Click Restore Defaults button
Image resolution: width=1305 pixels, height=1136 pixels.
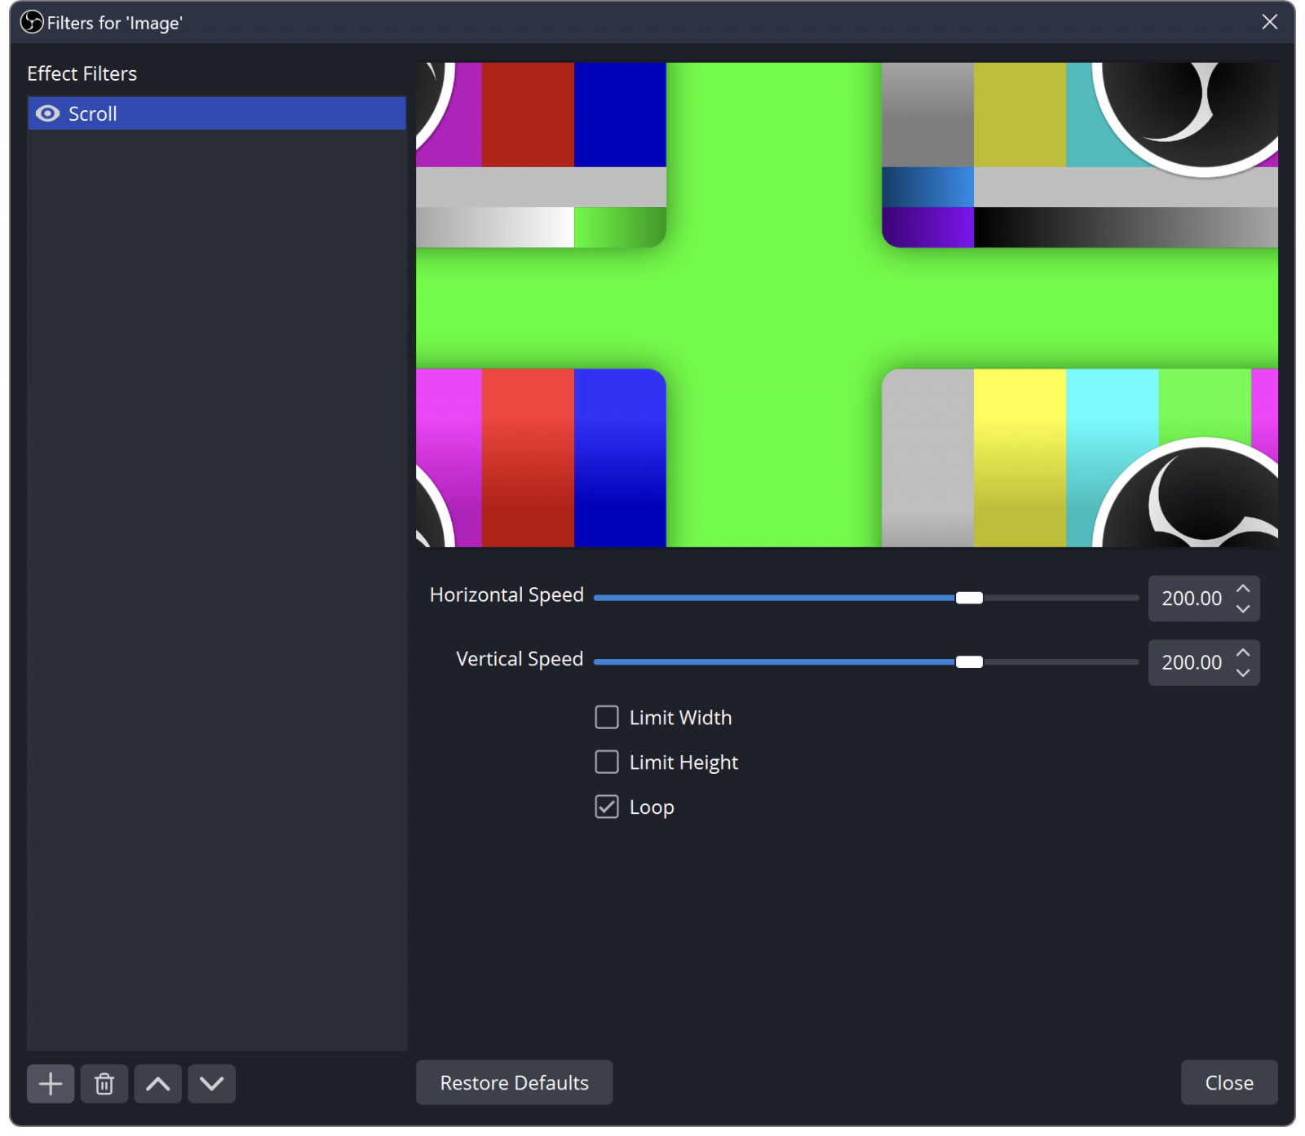click(x=515, y=1083)
